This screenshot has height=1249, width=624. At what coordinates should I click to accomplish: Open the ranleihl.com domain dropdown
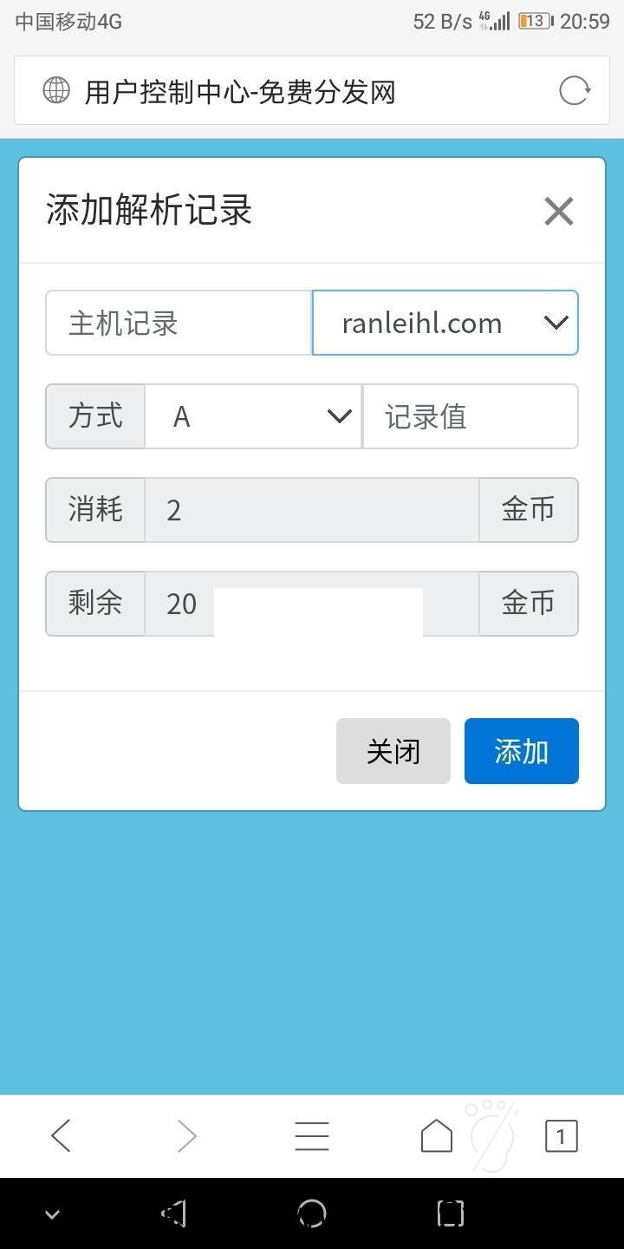click(x=445, y=323)
